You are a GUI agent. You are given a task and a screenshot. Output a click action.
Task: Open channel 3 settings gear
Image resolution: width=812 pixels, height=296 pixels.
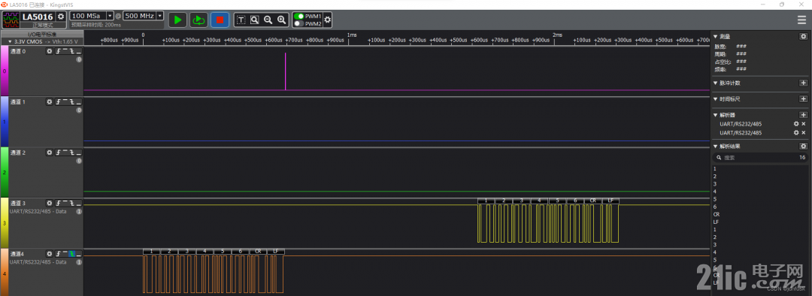pyautogui.click(x=50, y=204)
